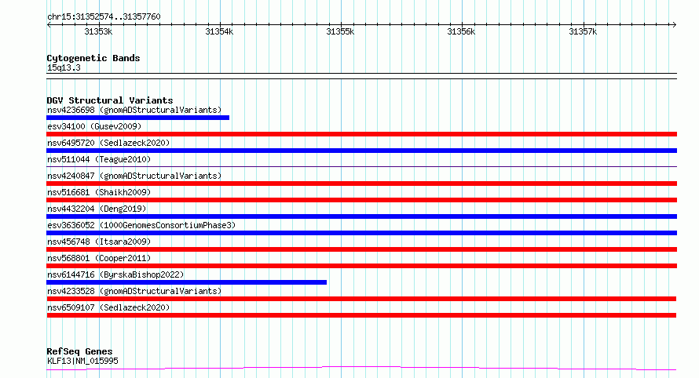
Task: Open the esv34100 (Gusev2009) label
Action: click(94, 126)
